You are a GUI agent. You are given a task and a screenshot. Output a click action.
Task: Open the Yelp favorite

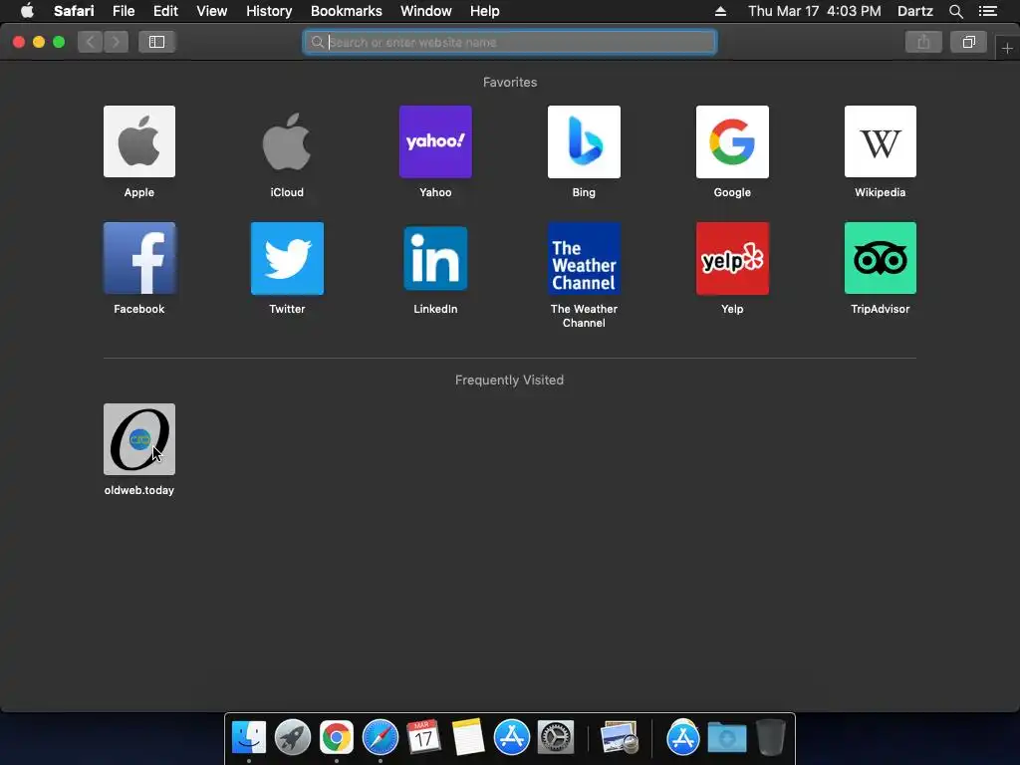pos(732,258)
